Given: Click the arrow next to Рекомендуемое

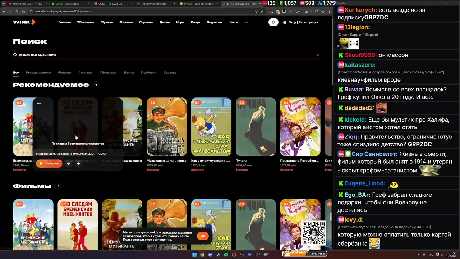Looking at the screenshot, I should click(96, 85).
